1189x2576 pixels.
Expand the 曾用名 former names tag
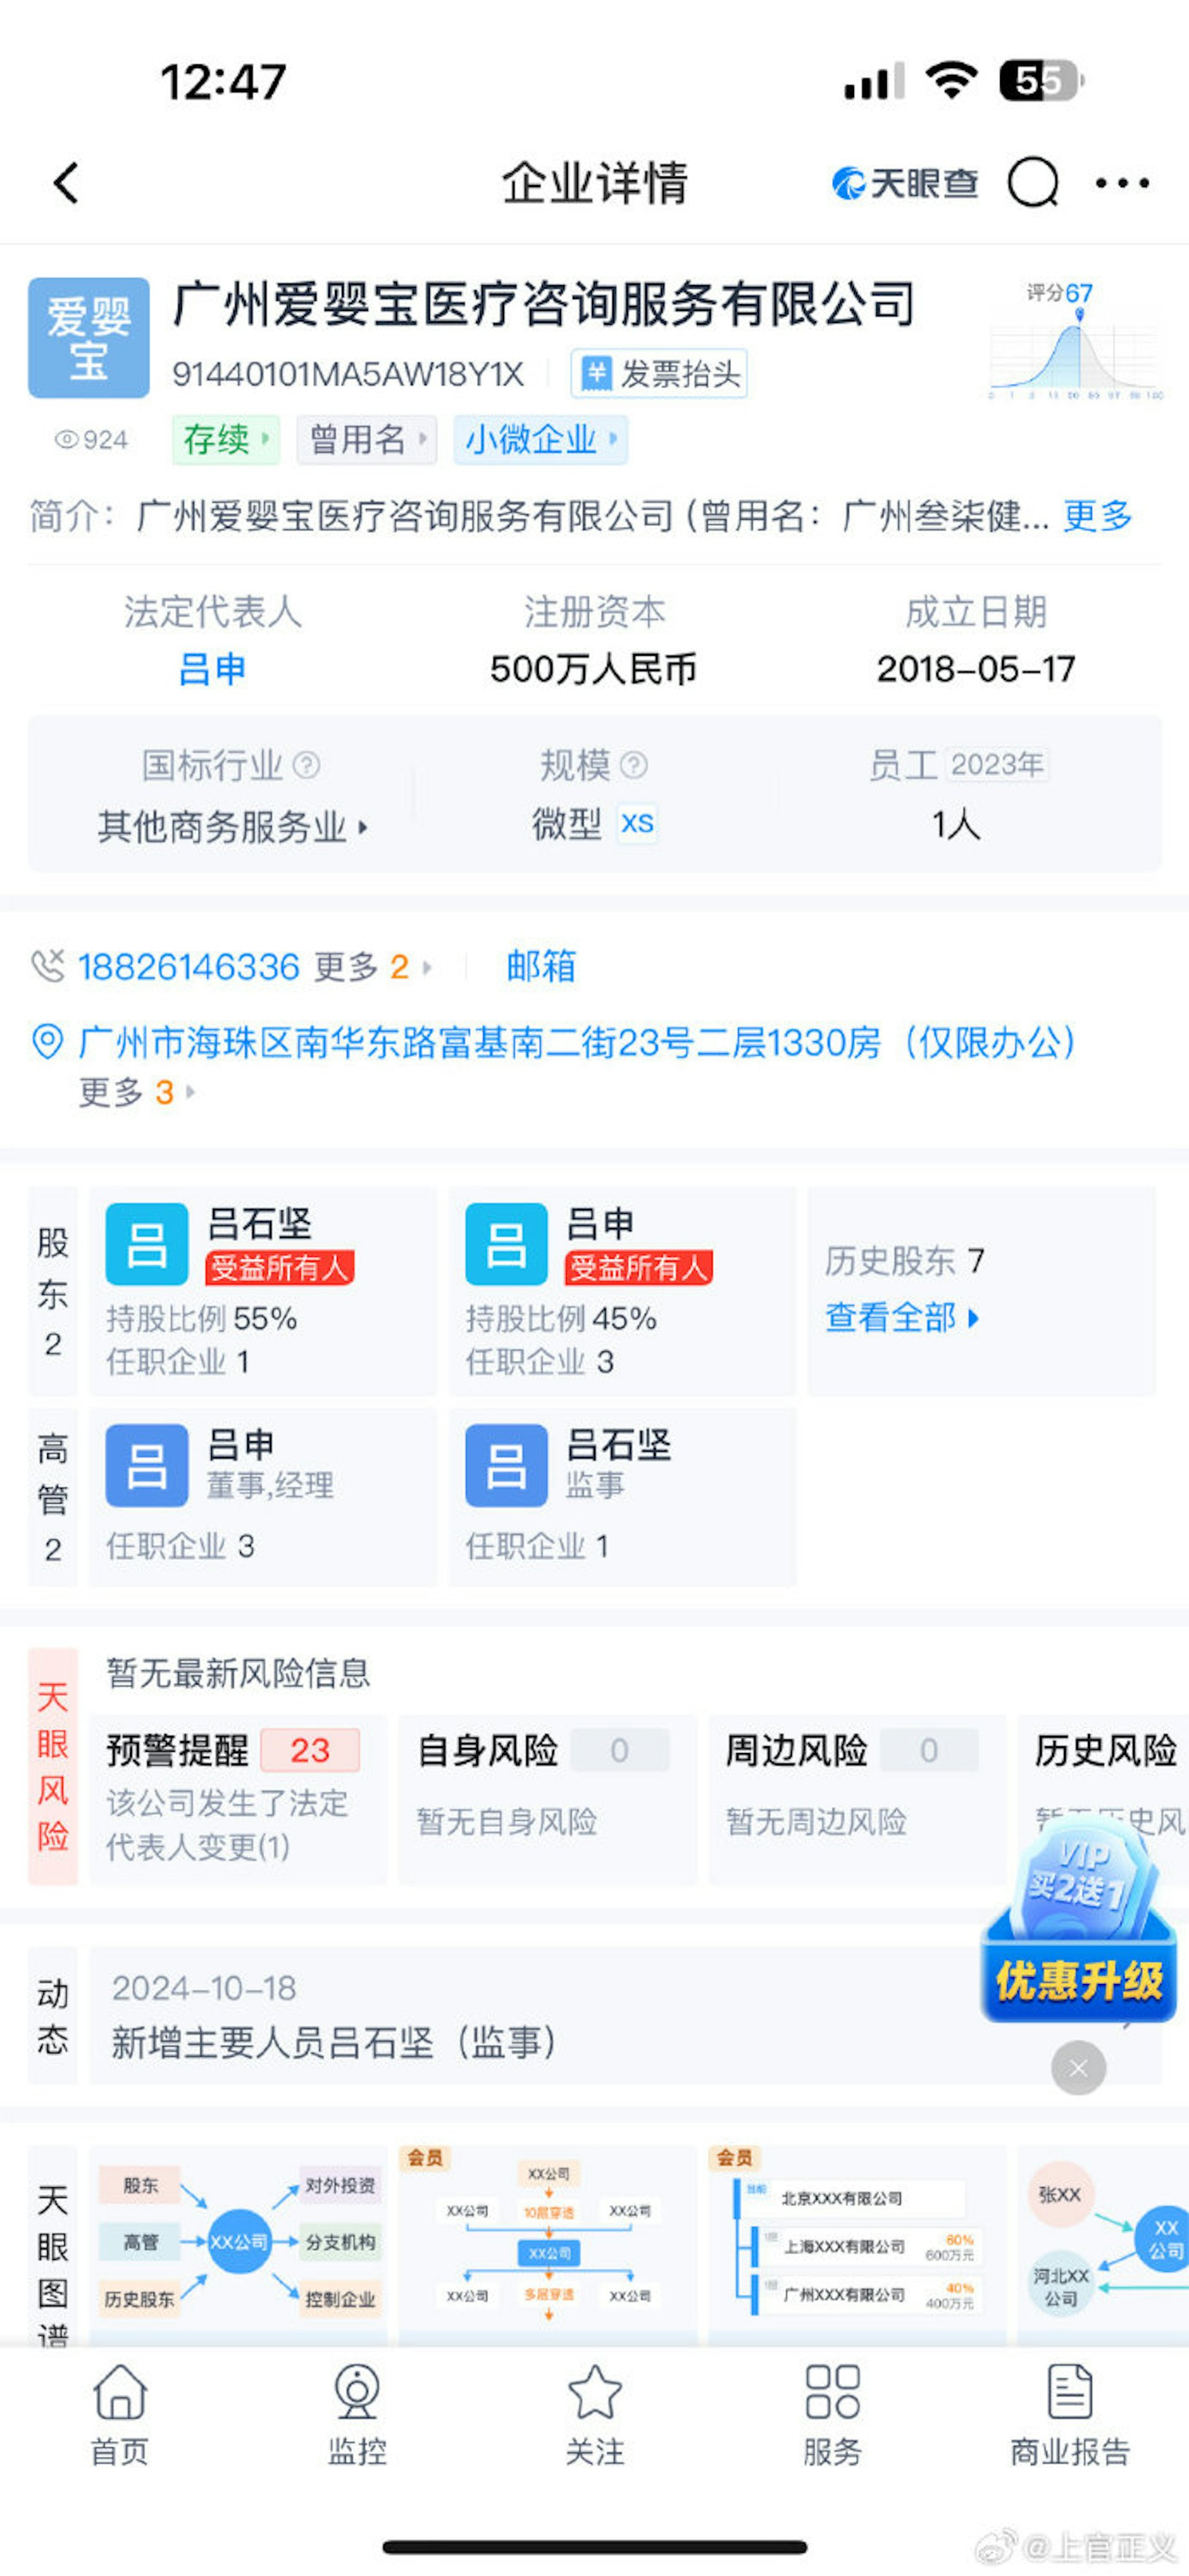[366, 439]
